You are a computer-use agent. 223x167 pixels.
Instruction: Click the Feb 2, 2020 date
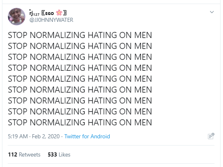pos(46,136)
